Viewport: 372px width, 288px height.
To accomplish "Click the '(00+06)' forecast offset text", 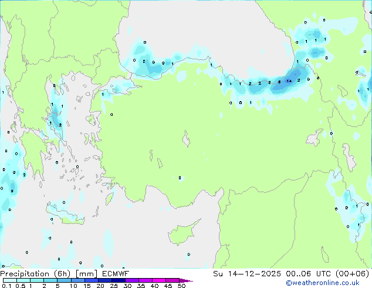I will point(352,274).
